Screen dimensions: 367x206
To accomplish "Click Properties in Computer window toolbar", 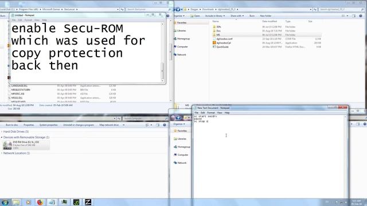I will (x=29, y=125).
